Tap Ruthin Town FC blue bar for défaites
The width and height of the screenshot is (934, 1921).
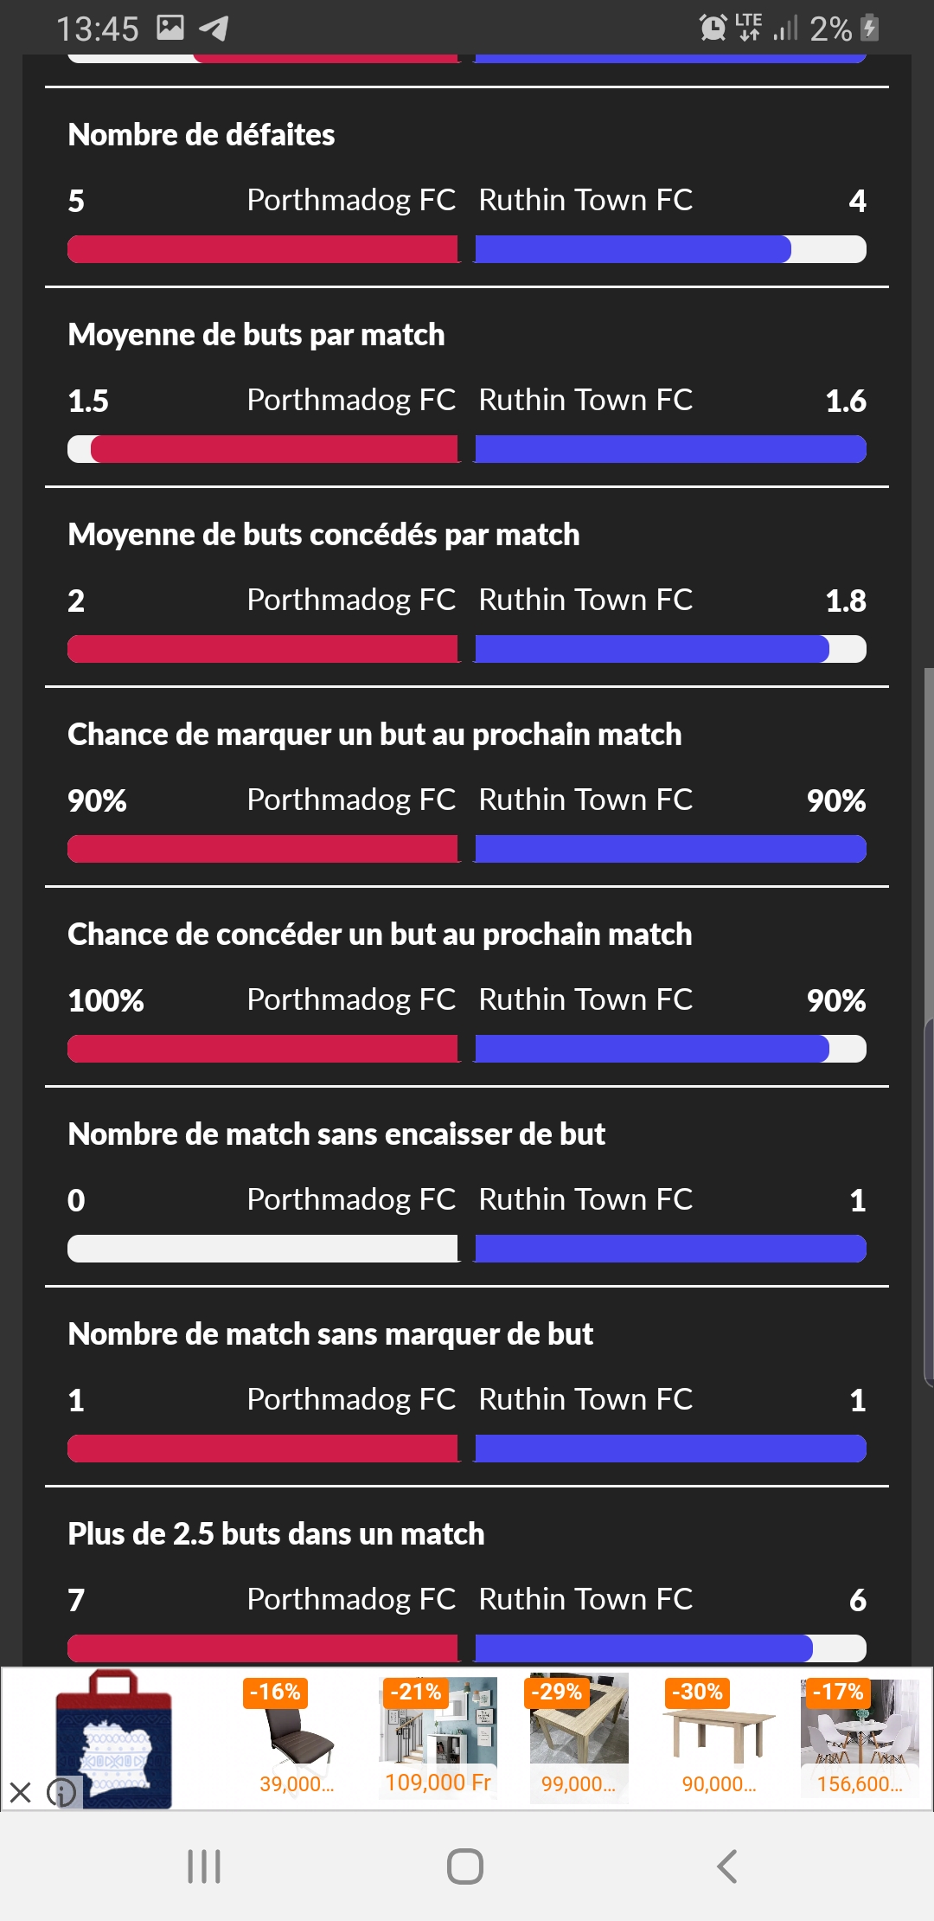(x=633, y=249)
